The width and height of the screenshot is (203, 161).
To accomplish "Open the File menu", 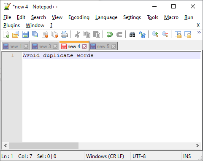I will (7, 17).
